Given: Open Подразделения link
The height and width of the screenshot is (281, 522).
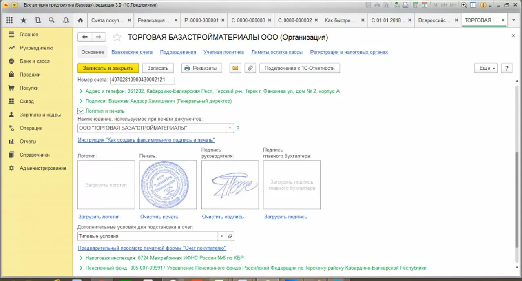Looking at the screenshot, I should pyautogui.click(x=178, y=52).
